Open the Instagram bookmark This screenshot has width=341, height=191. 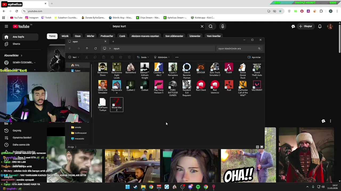coord(32,18)
